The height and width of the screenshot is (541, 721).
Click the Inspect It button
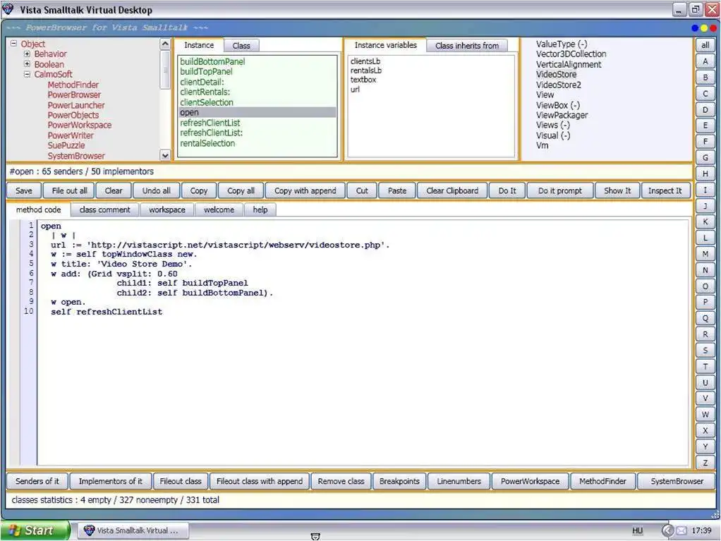click(665, 190)
